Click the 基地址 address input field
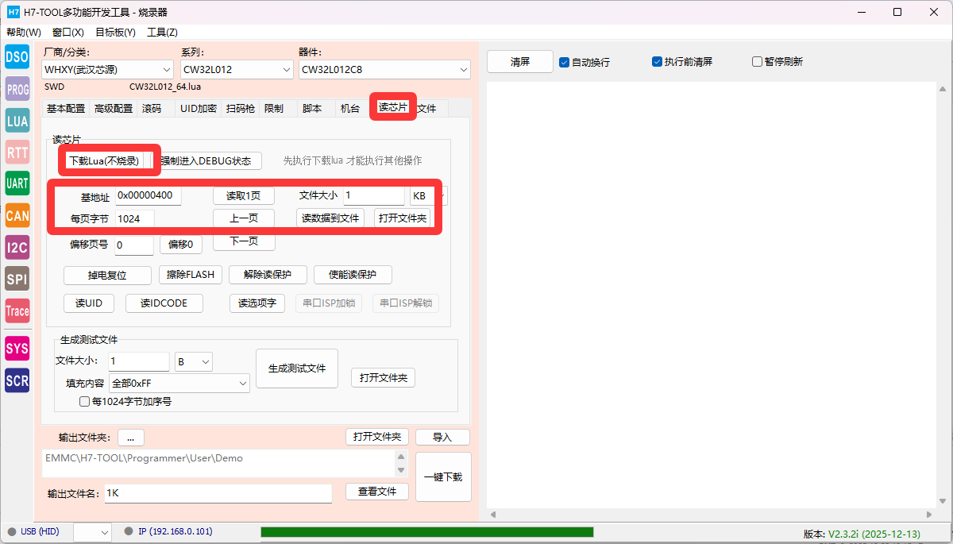The width and height of the screenshot is (953, 544). click(x=149, y=195)
